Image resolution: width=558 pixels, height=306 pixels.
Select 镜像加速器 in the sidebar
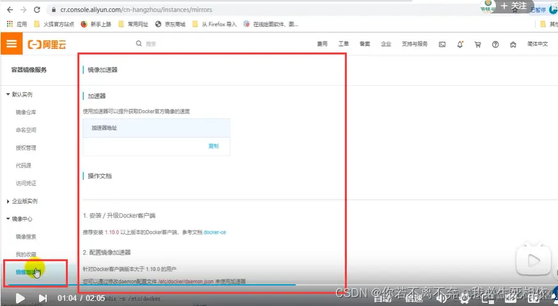pos(28,272)
